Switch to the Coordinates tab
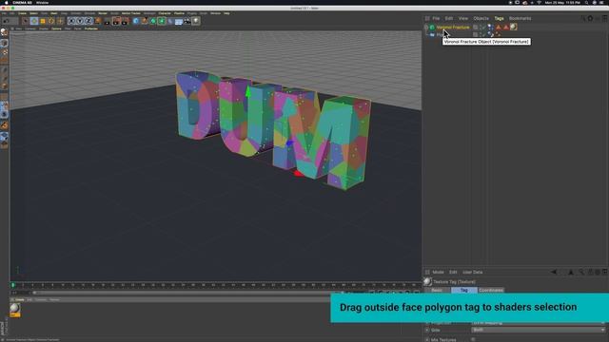The width and height of the screenshot is (609, 342). (491, 290)
